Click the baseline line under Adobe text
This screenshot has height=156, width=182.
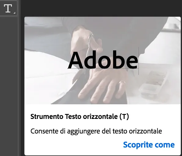[x=103, y=69]
